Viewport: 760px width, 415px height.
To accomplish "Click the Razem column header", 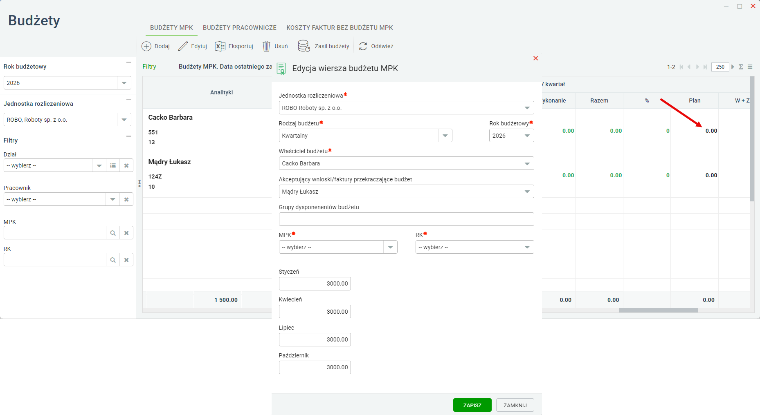I will coord(599,100).
